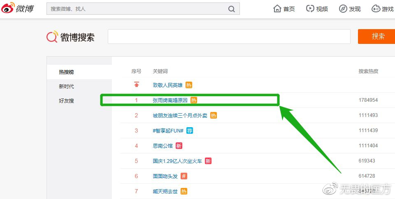Click search heat value 1111493
395x199 pixels.
[x=368, y=115]
